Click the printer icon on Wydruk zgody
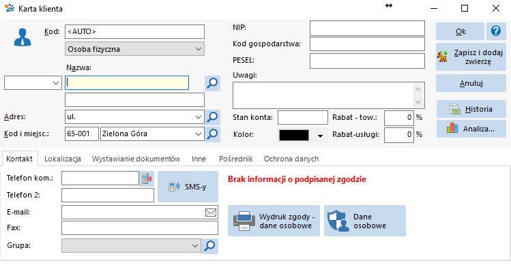The image size is (511, 265). click(x=244, y=221)
